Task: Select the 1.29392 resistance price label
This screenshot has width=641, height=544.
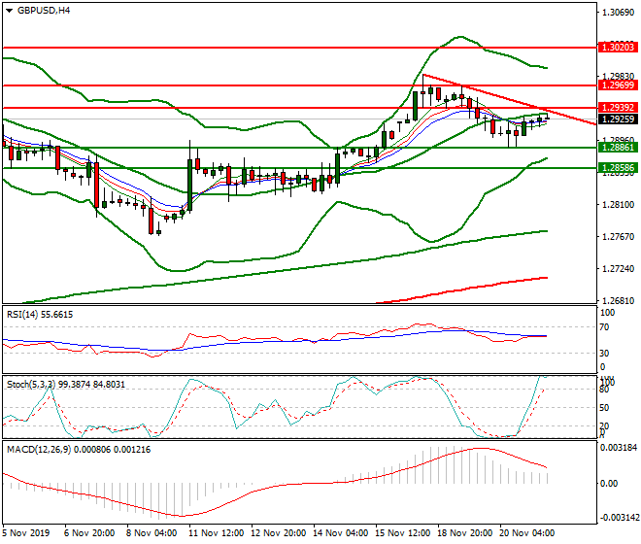Action: [618, 107]
